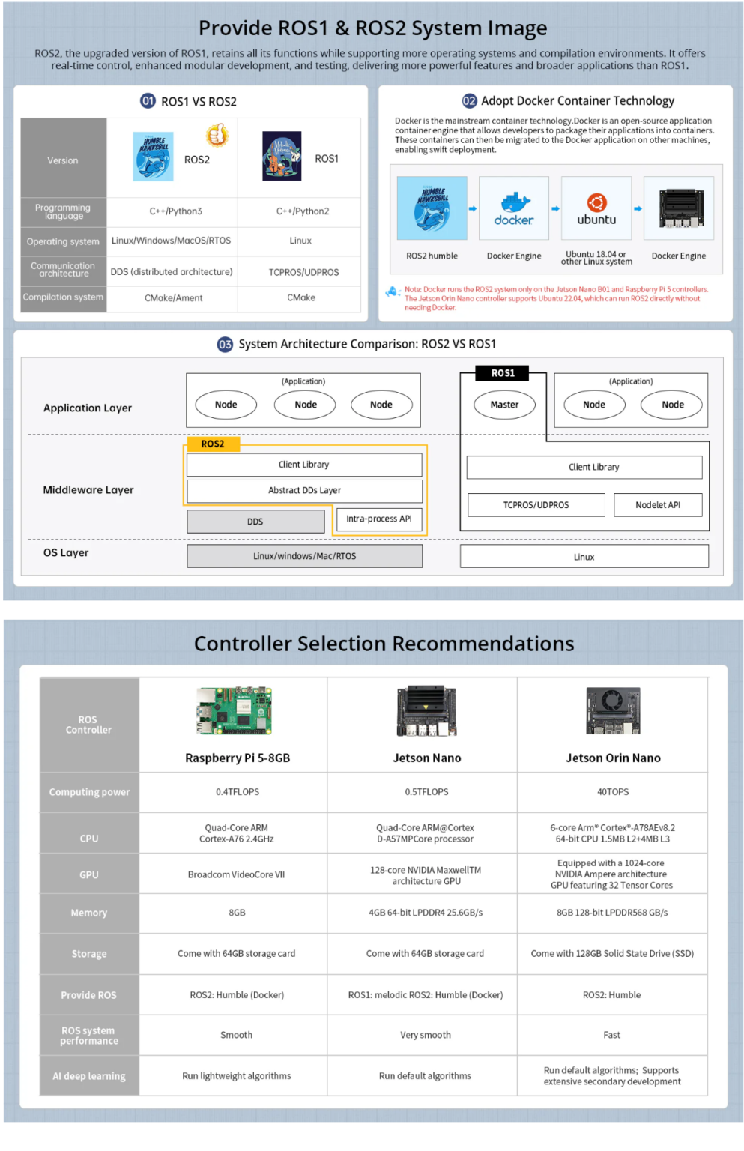Screen dimensions: 744x1151
Task: Click the Jetson board image above Docker Engine
Action: (678, 208)
